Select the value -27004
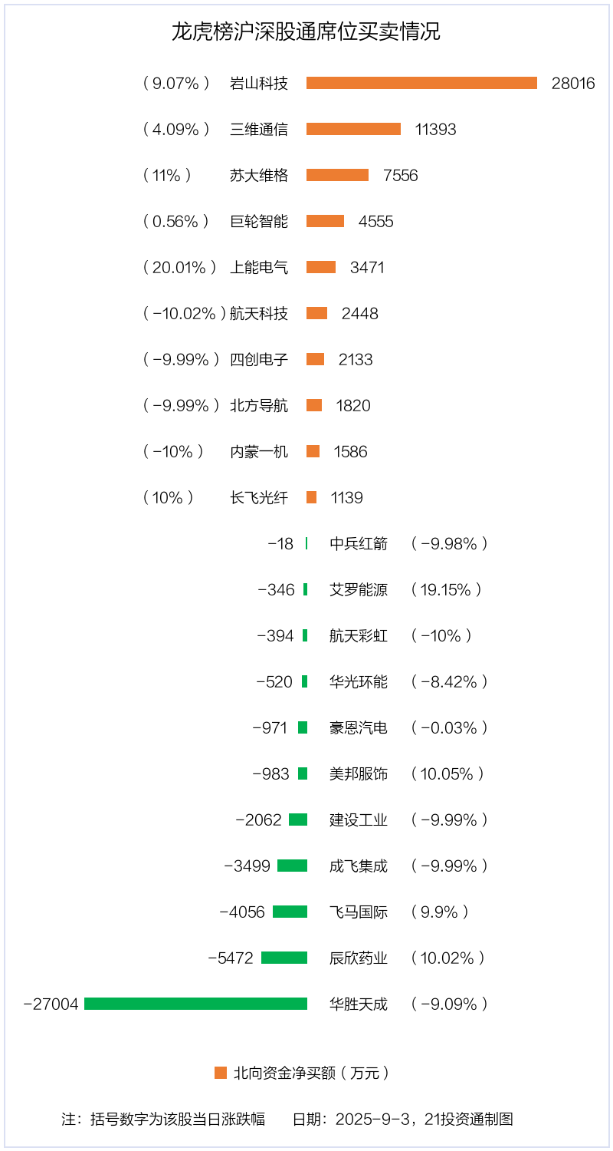The image size is (613, 1151). tap(51, 1004)
